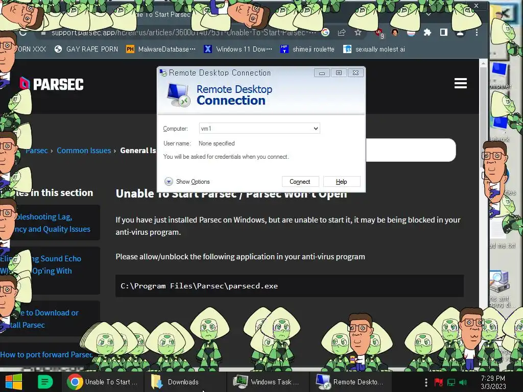Expand Show Options in Remote Desktop dialog

187,182
